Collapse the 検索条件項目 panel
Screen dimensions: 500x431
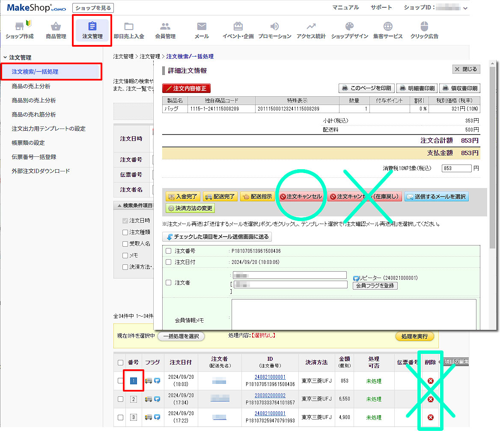[x=119, y=206]
